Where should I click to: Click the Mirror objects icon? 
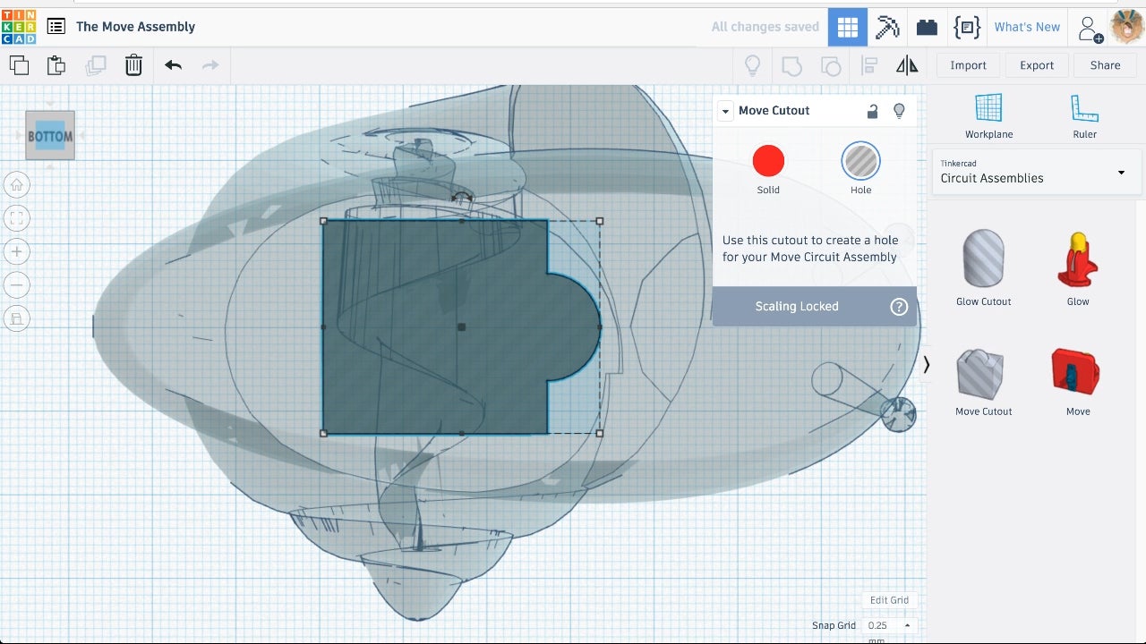click(907, 65)
